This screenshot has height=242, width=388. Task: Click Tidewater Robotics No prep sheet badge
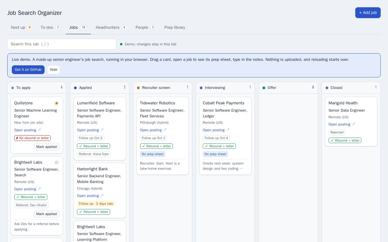pyautogui.click(x=152, y=154)
